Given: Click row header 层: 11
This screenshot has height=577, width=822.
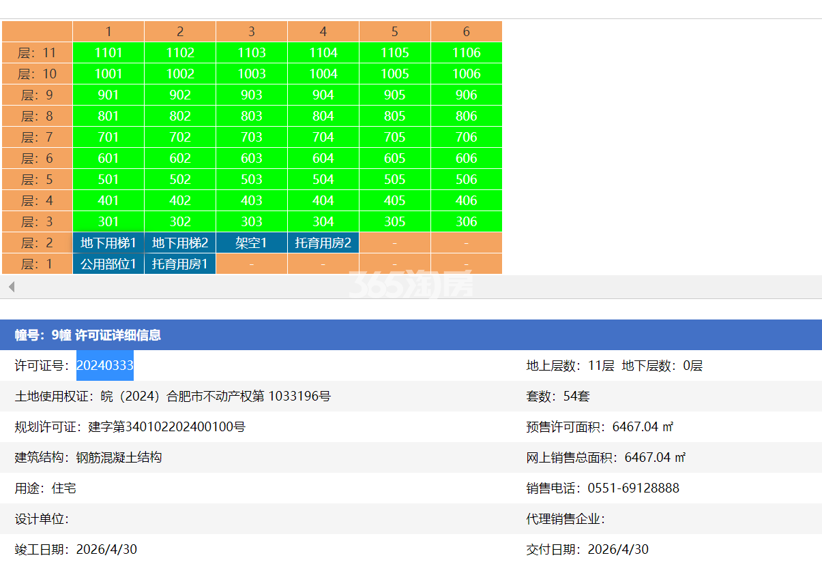Looking at the screenshot, I should click(x=37, y=52).
